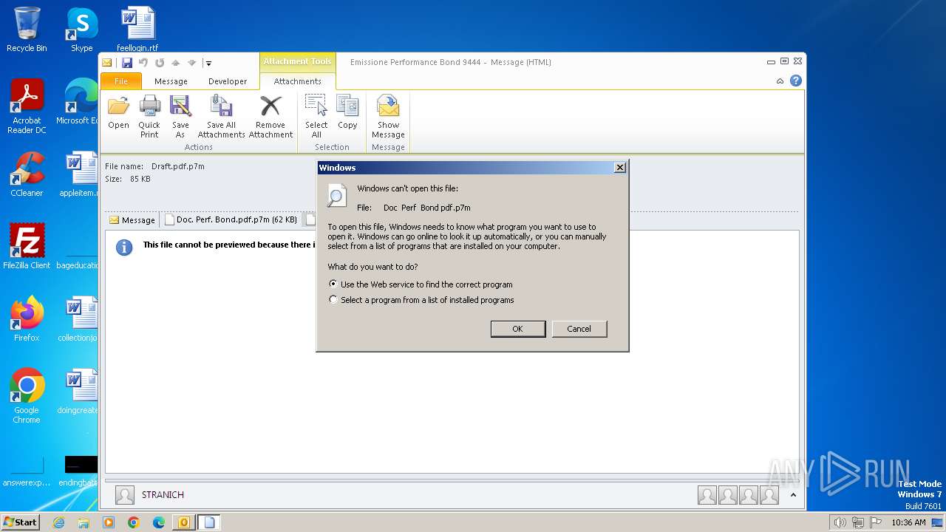Image resolution: width=946 pixels, height=532 pixels.
Task: Launch Firefox from the desktop
Action: tap(27, 319)
